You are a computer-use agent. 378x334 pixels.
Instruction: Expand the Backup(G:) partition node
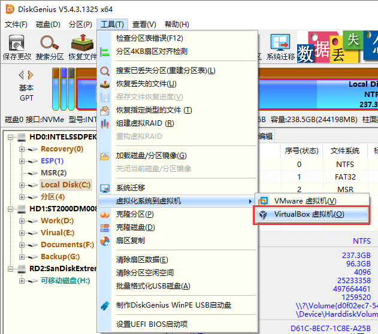coord(22,257)
